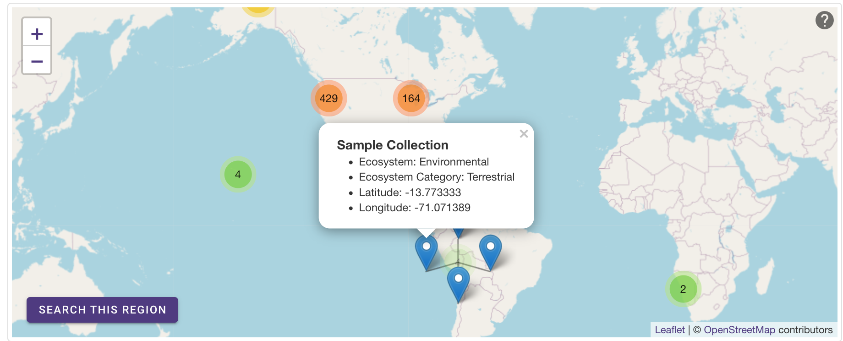Open the green cluster of 4 samples
Viewport: 843px width, 341px height.
click(238, 175)
